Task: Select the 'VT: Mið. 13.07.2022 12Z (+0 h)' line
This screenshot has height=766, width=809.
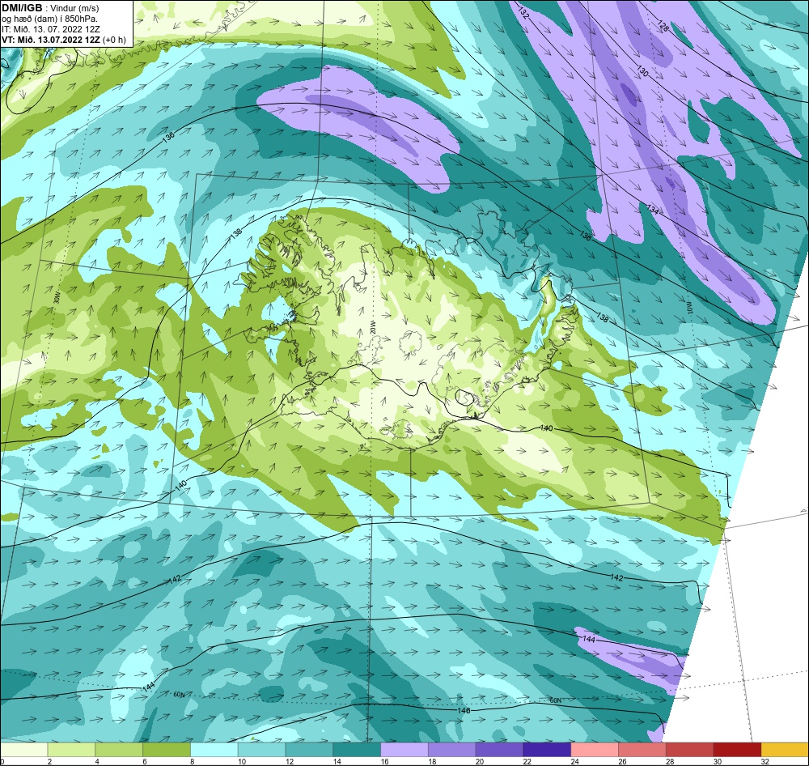Action: click(x=63, y=40)
